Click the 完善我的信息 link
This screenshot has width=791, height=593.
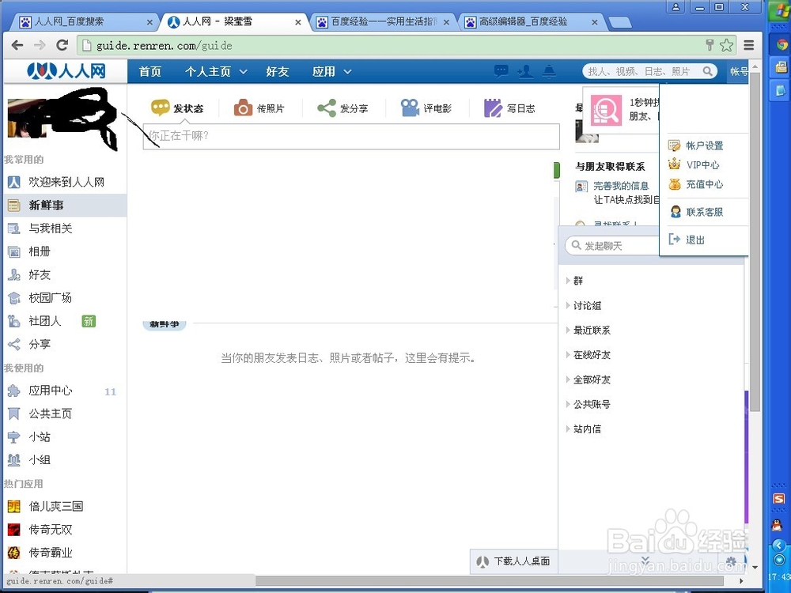pos(621,186)
